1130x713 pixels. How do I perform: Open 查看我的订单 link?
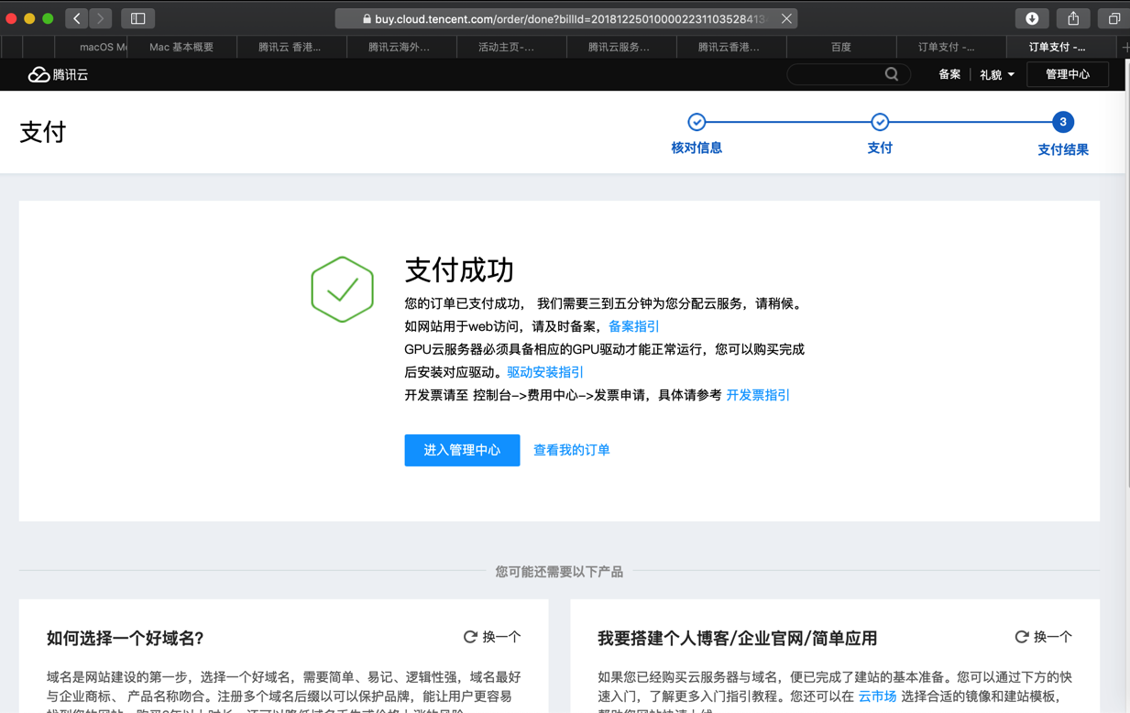(x=572, y=450)
